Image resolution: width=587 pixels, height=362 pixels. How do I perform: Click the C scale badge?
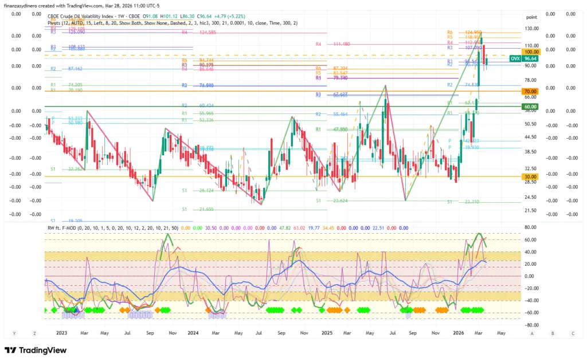[x=573, y=333]
